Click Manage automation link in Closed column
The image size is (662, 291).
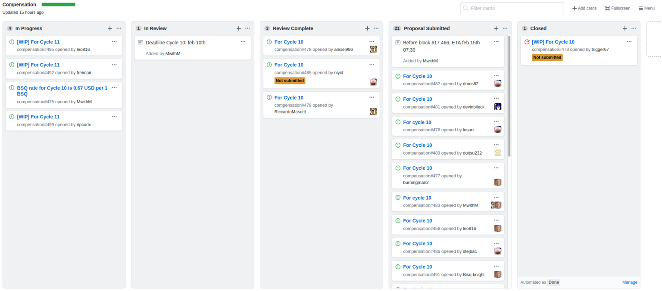(x=630, y=282)
